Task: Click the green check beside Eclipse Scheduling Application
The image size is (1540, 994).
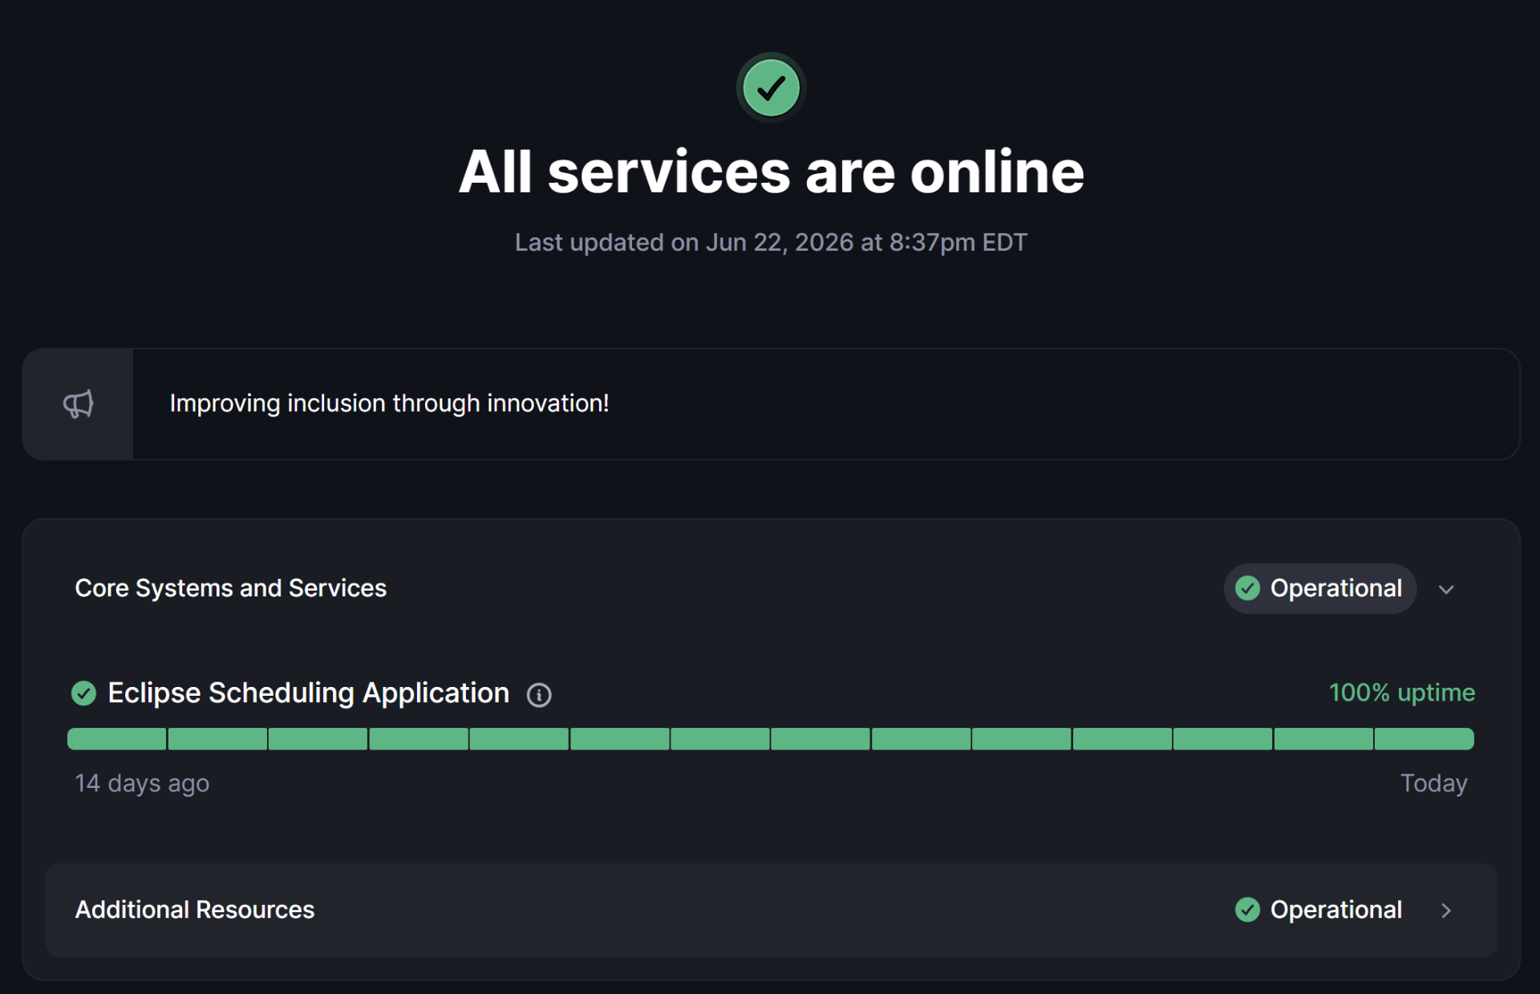Action: (x=83, y=693)
